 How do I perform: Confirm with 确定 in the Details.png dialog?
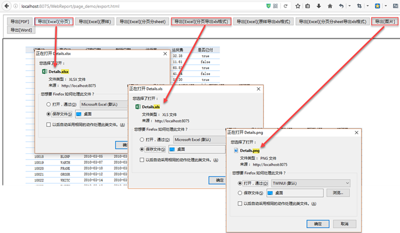point(318,224)
